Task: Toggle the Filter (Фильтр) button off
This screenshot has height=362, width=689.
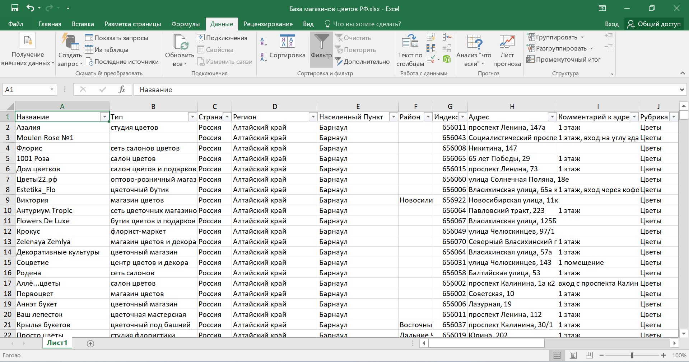Action: coord(321,48)
